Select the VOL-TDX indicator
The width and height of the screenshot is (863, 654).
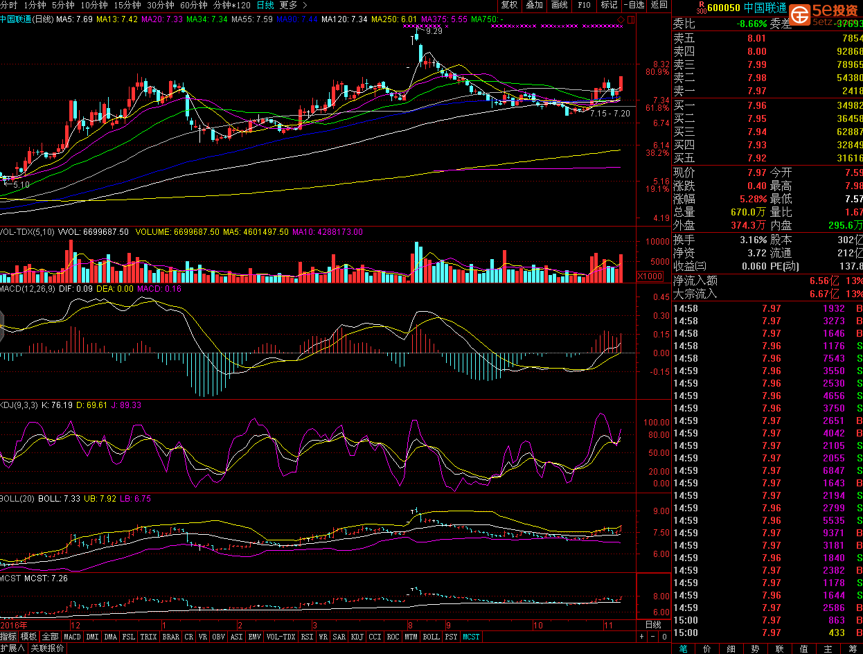click(281, 637)
